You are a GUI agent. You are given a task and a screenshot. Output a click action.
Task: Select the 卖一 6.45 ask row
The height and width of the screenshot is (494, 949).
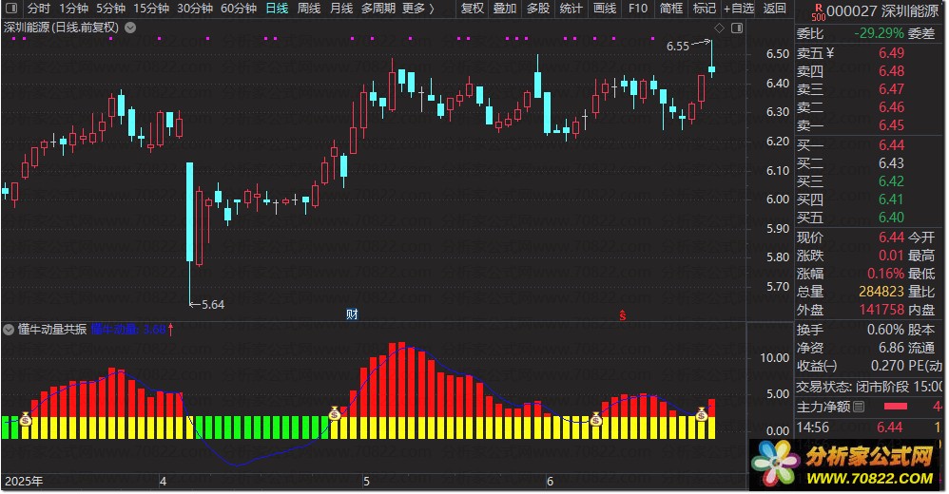[870, 125]
